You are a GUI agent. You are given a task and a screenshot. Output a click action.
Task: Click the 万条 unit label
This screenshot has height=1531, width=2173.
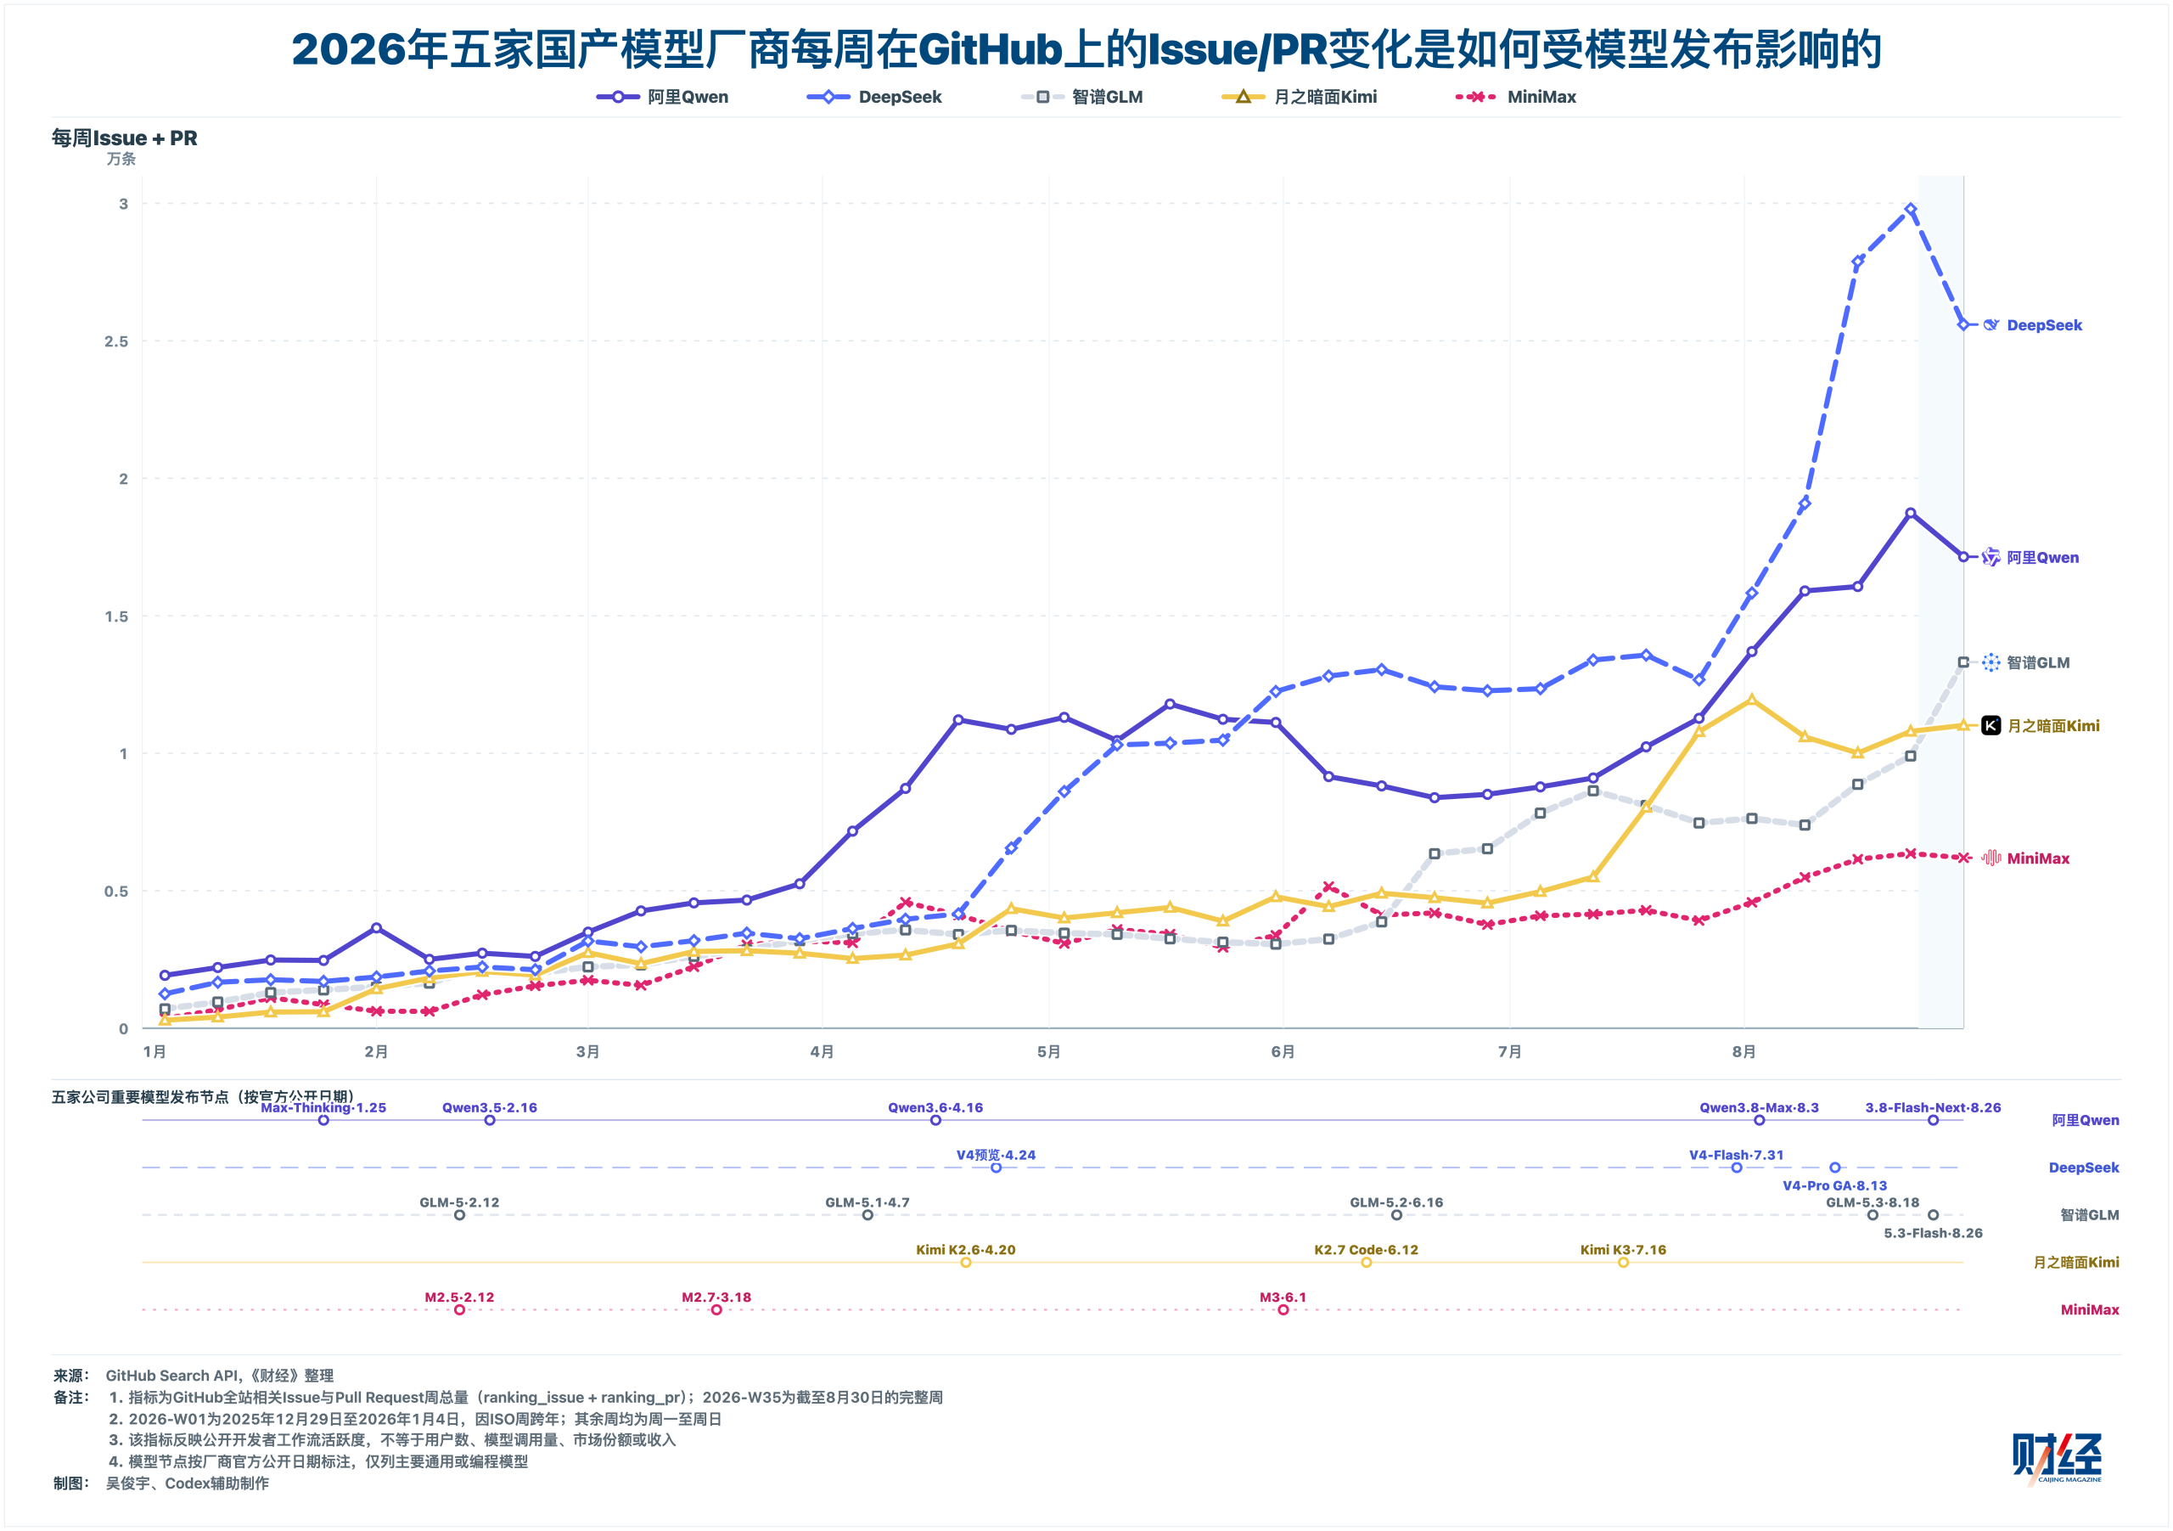(x=121, y=159)
